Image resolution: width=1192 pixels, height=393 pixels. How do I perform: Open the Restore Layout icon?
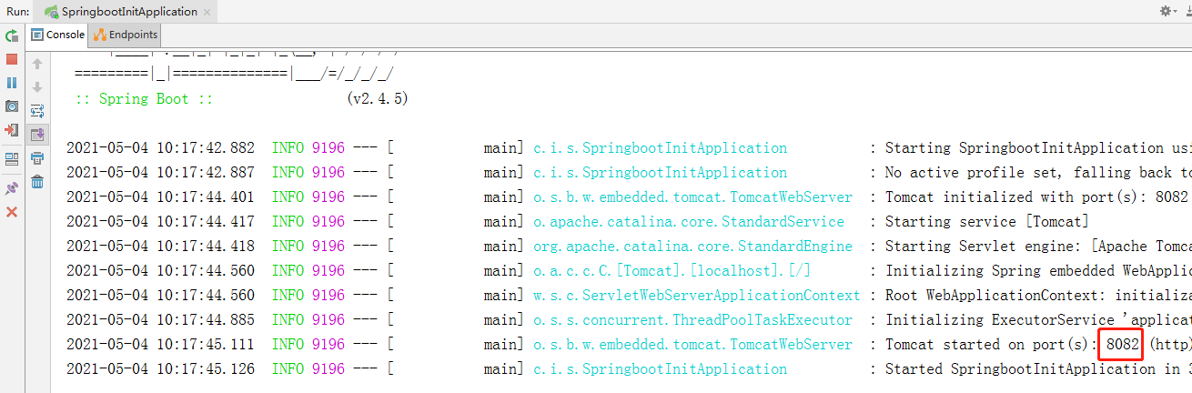click(12, 159)
